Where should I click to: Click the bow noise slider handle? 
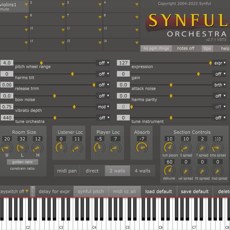[x=54, y=96]
